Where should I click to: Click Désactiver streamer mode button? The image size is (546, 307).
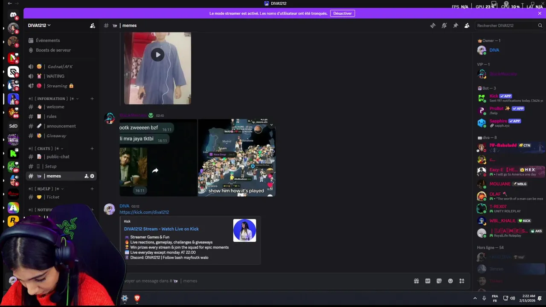coord(343,13)
